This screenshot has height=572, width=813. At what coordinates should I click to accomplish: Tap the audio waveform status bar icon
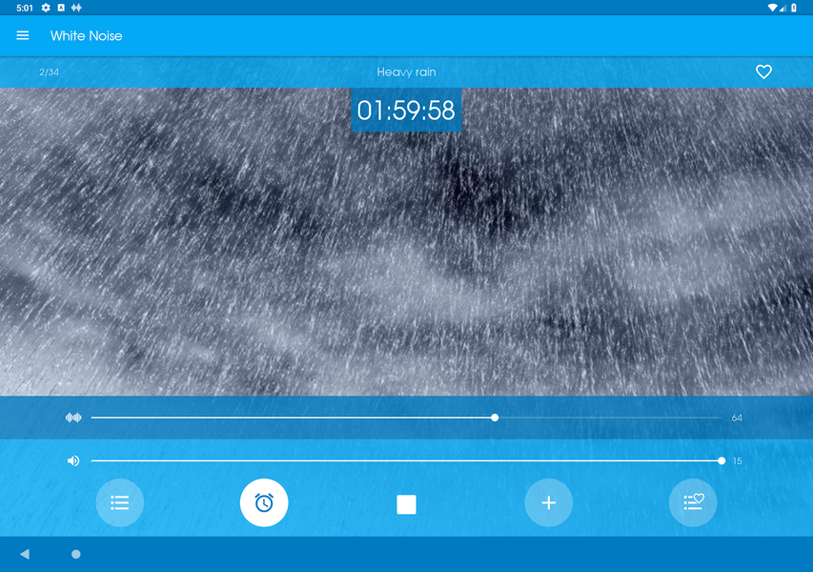76,8
